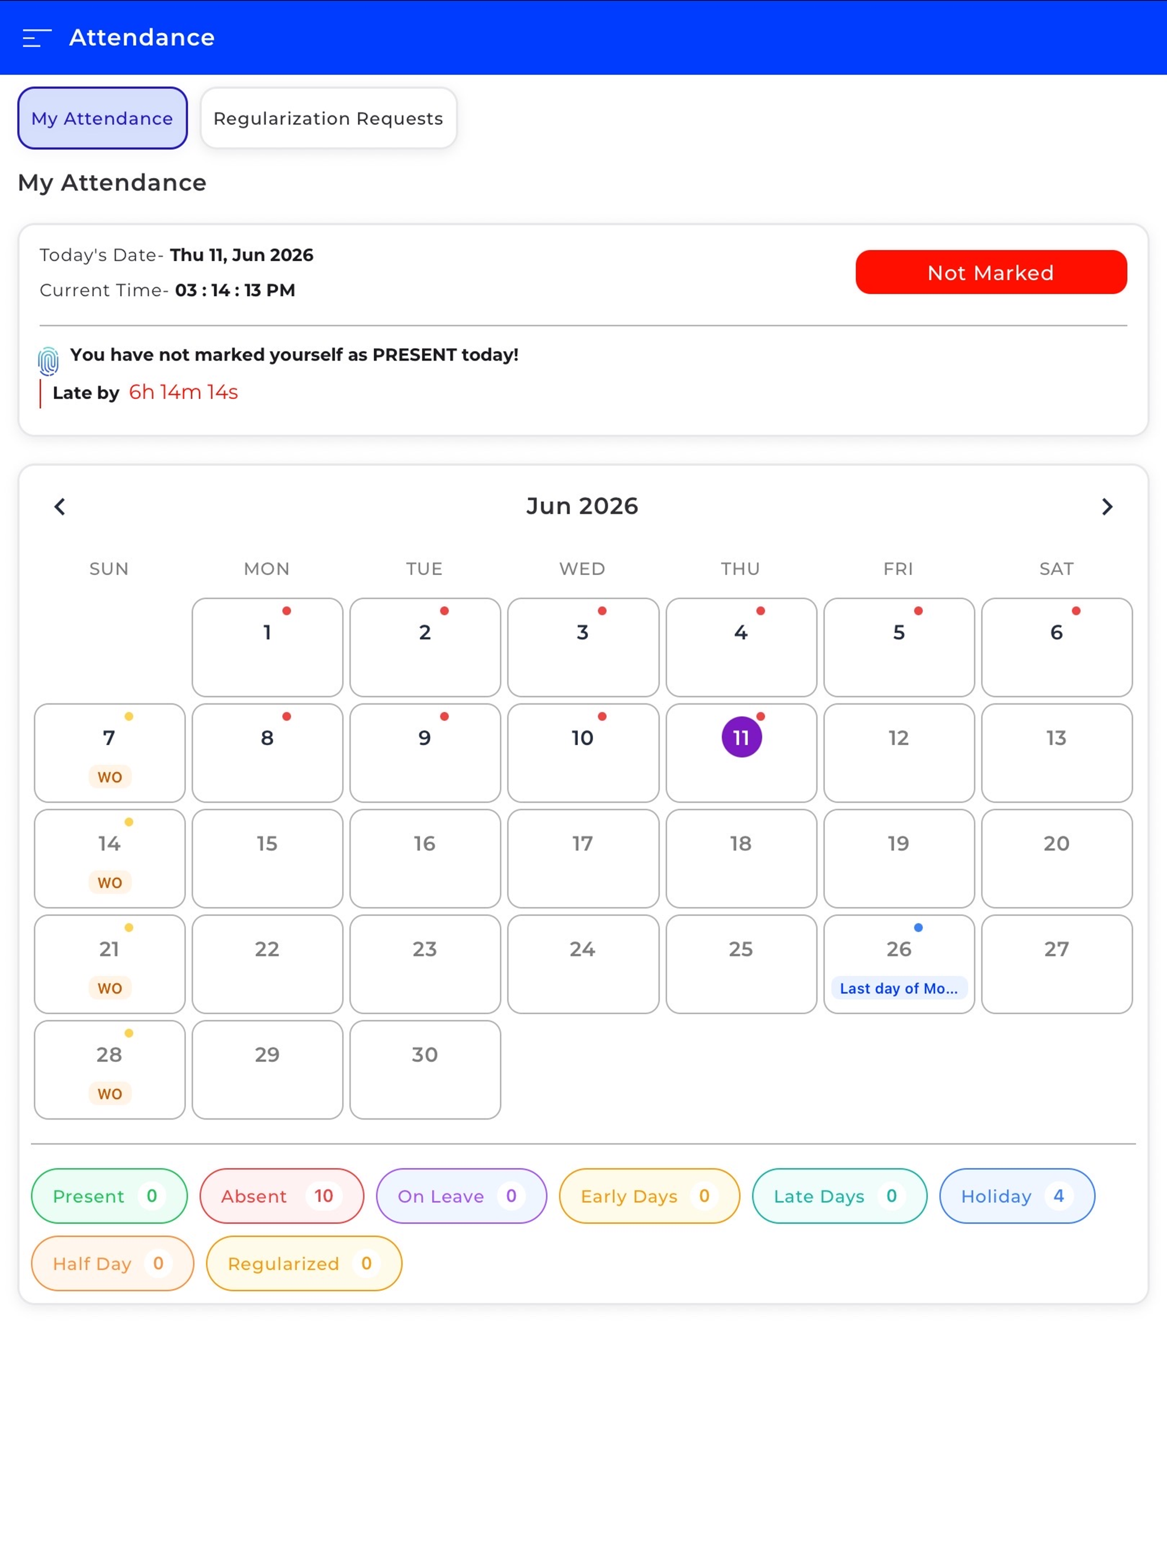Switch to Regularization Requests tab
The width and height of the screenshot is (1167, 1556).
pos(329,118)
